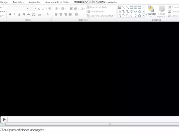Toggle strikethrough (abc) formatting

[29, 14]
